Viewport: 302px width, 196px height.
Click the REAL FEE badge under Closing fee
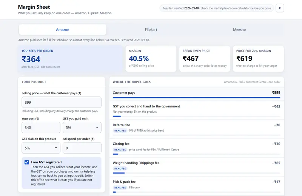[120, 150]
